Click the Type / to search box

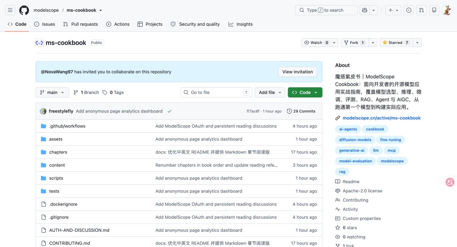pyautogui.click(x=326, y=10)
